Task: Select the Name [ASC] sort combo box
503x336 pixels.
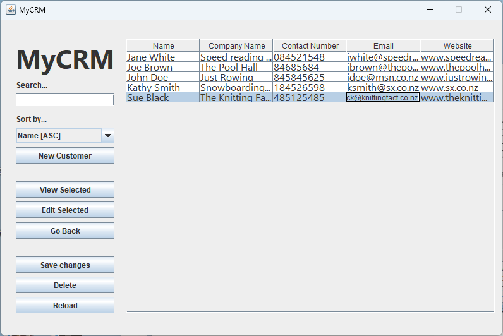Action: click(x=59, y=136)
